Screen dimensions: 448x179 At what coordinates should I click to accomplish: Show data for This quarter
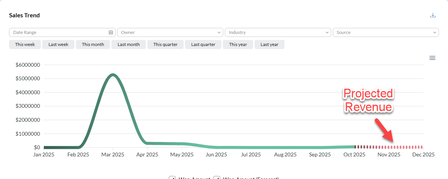point(165,44)
